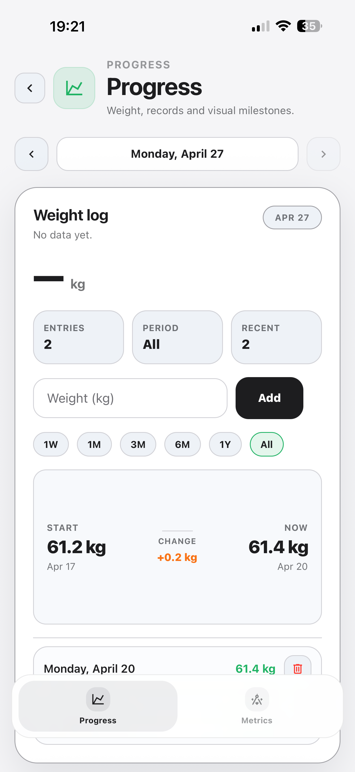Image resolution: width=355 pixels, height=772 pixels.
Task: Delete the April 20 entry with the trash icon
Action: tap(297, 669)
